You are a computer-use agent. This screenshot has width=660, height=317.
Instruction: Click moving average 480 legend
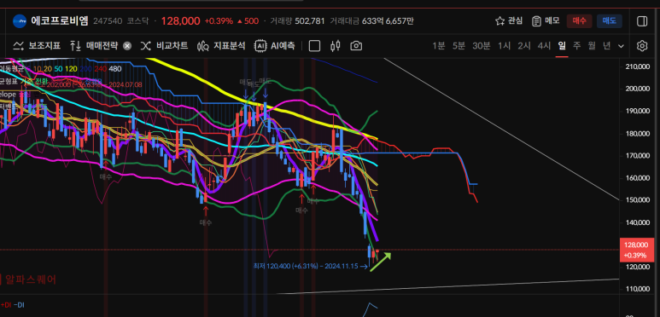coord(114,69)
